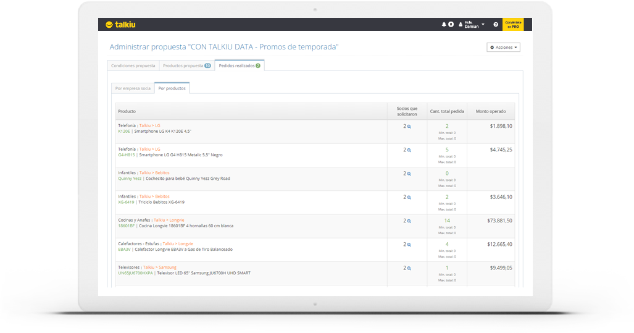Image resolution: width=634 pixels, height=333 pixels.
Task: Switch to Por empresa socia sub-tab
Action: tap(133, 88)
